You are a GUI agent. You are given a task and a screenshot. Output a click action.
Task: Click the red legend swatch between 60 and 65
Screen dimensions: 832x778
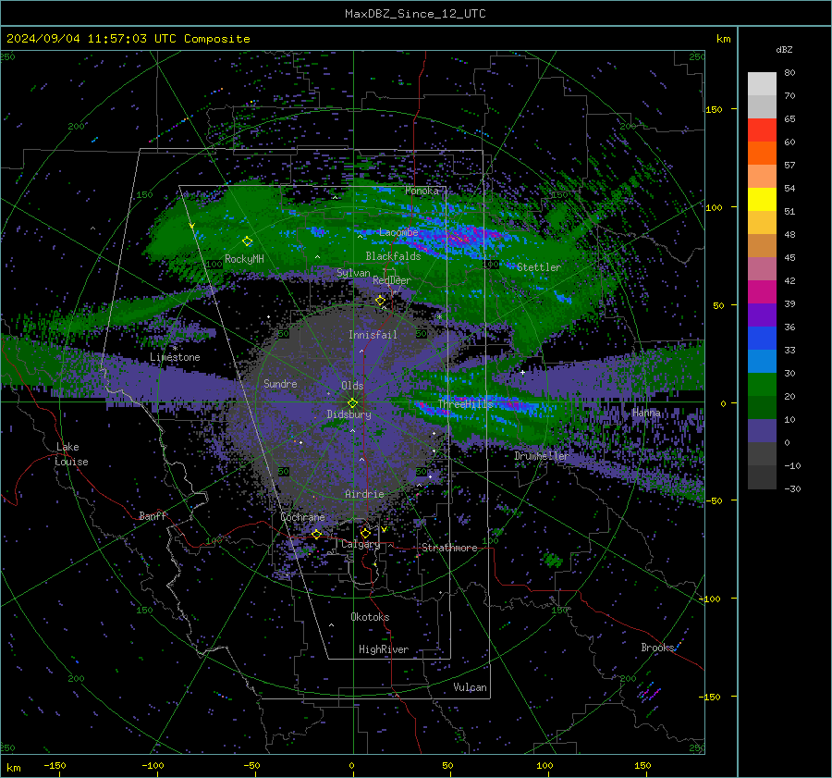762,130
